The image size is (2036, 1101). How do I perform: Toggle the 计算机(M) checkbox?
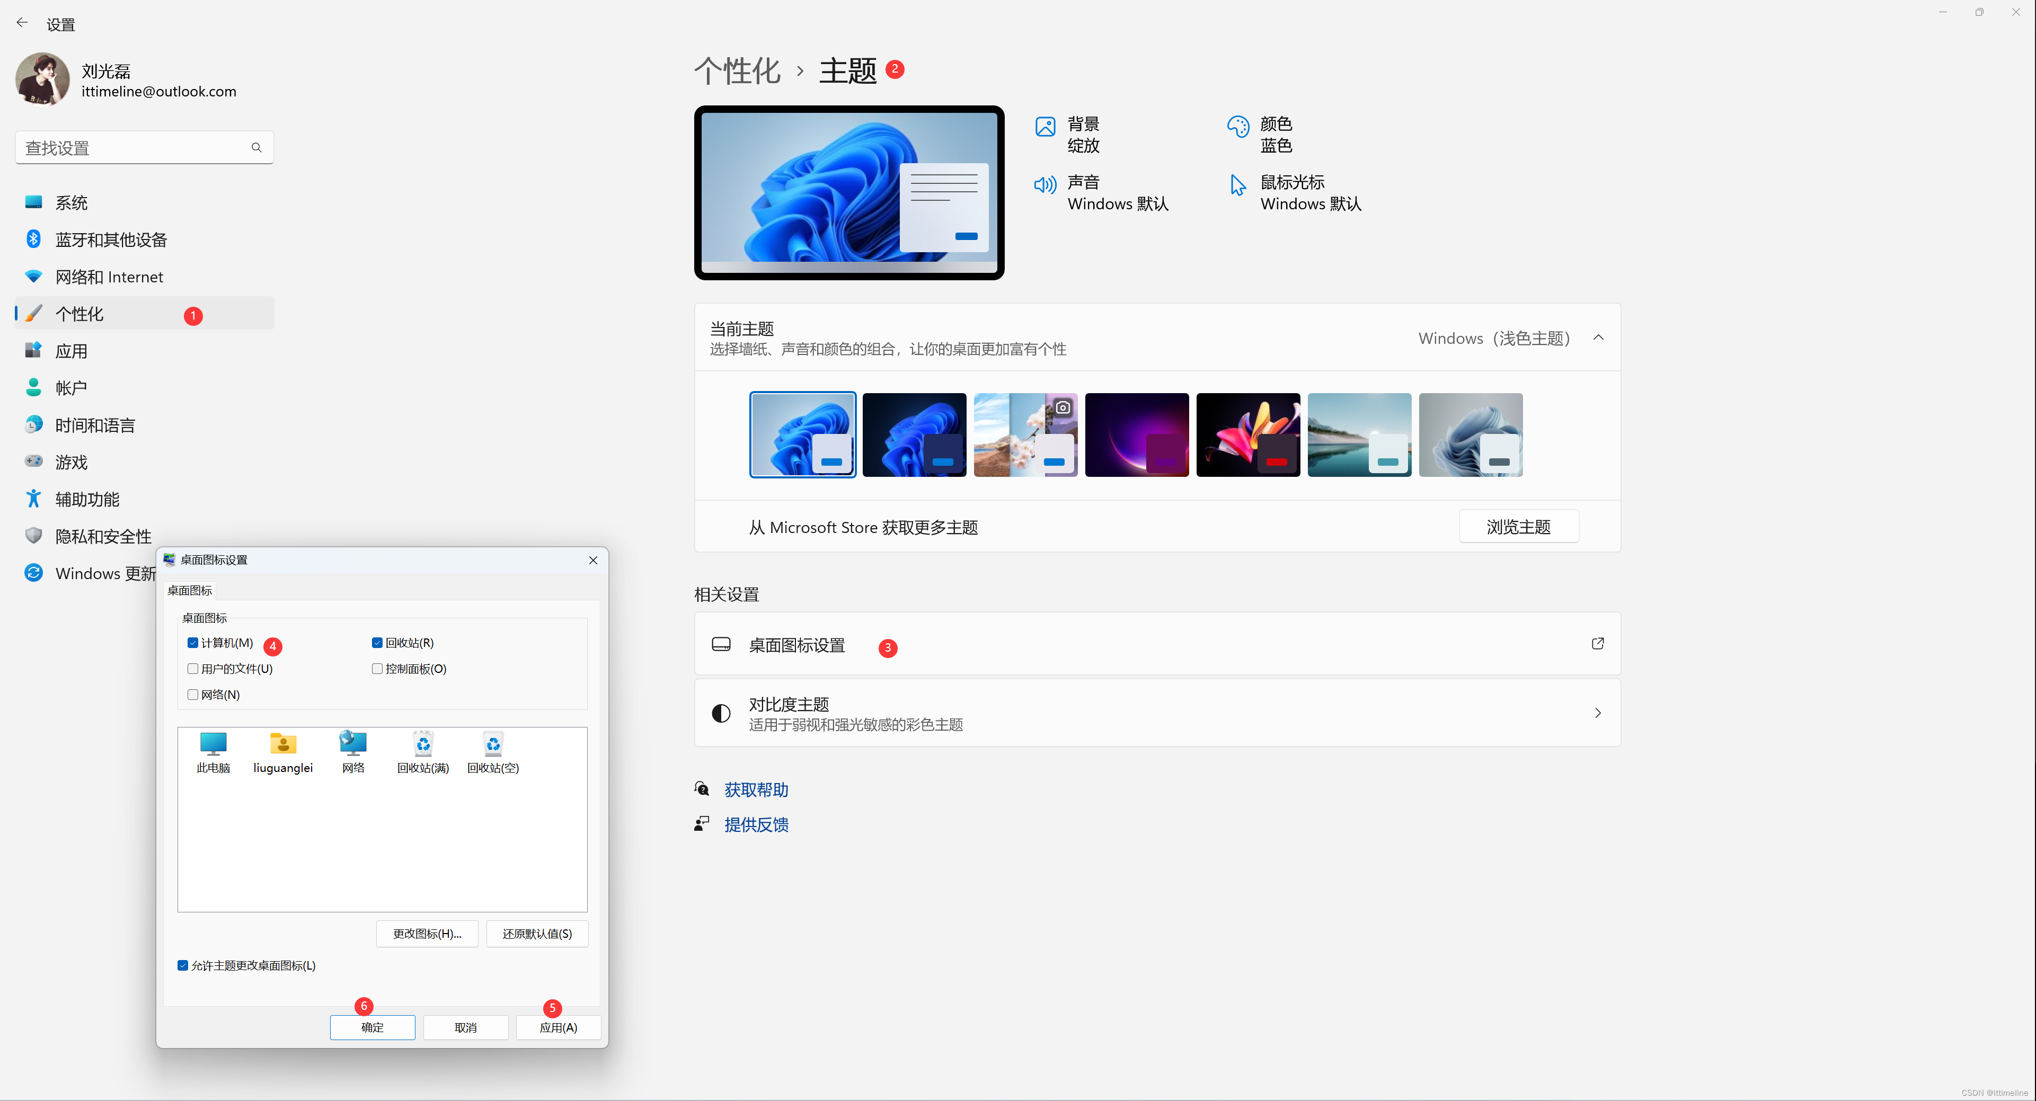coord(192,643)
